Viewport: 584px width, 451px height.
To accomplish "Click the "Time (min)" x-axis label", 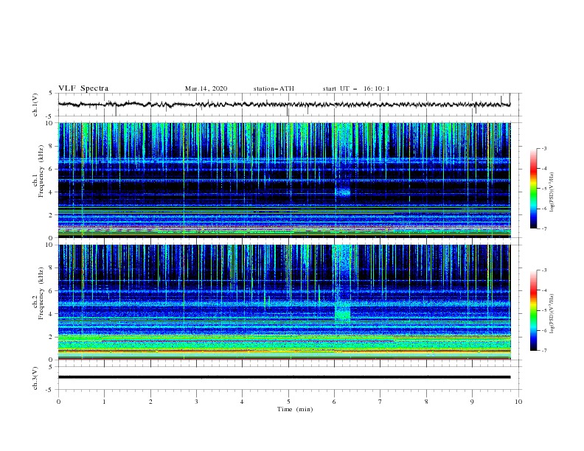I will coord(295,409).
